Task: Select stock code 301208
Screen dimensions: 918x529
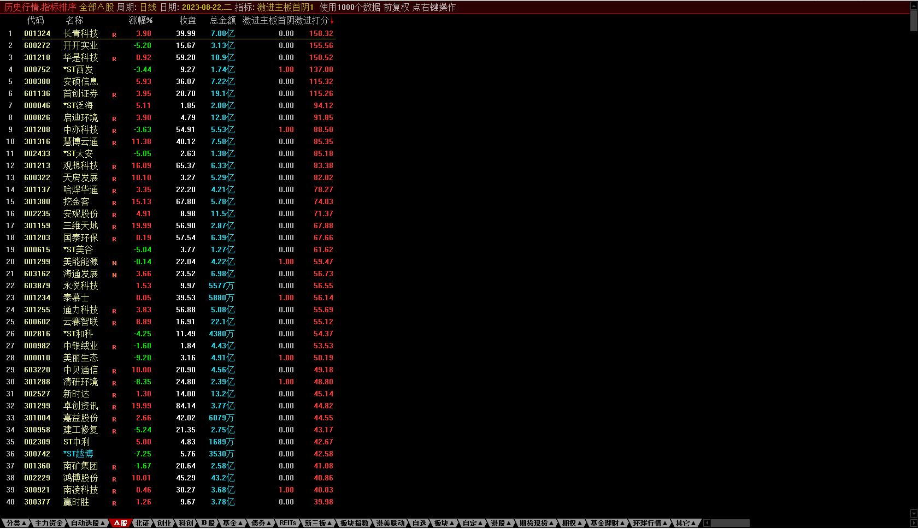Action: point(37,129)
